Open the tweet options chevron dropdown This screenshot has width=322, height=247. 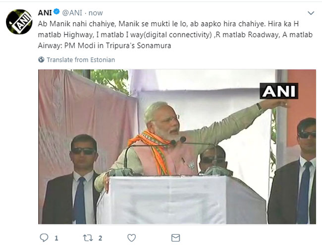point(311,13)
